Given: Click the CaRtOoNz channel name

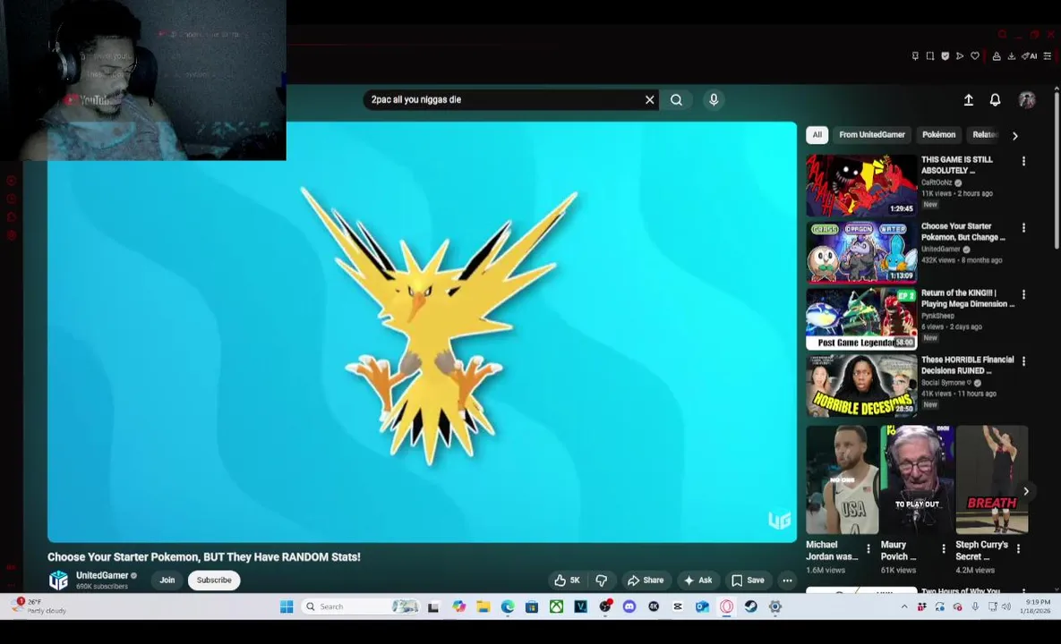Looking at the screenshot, I should (x=937, y=182).
